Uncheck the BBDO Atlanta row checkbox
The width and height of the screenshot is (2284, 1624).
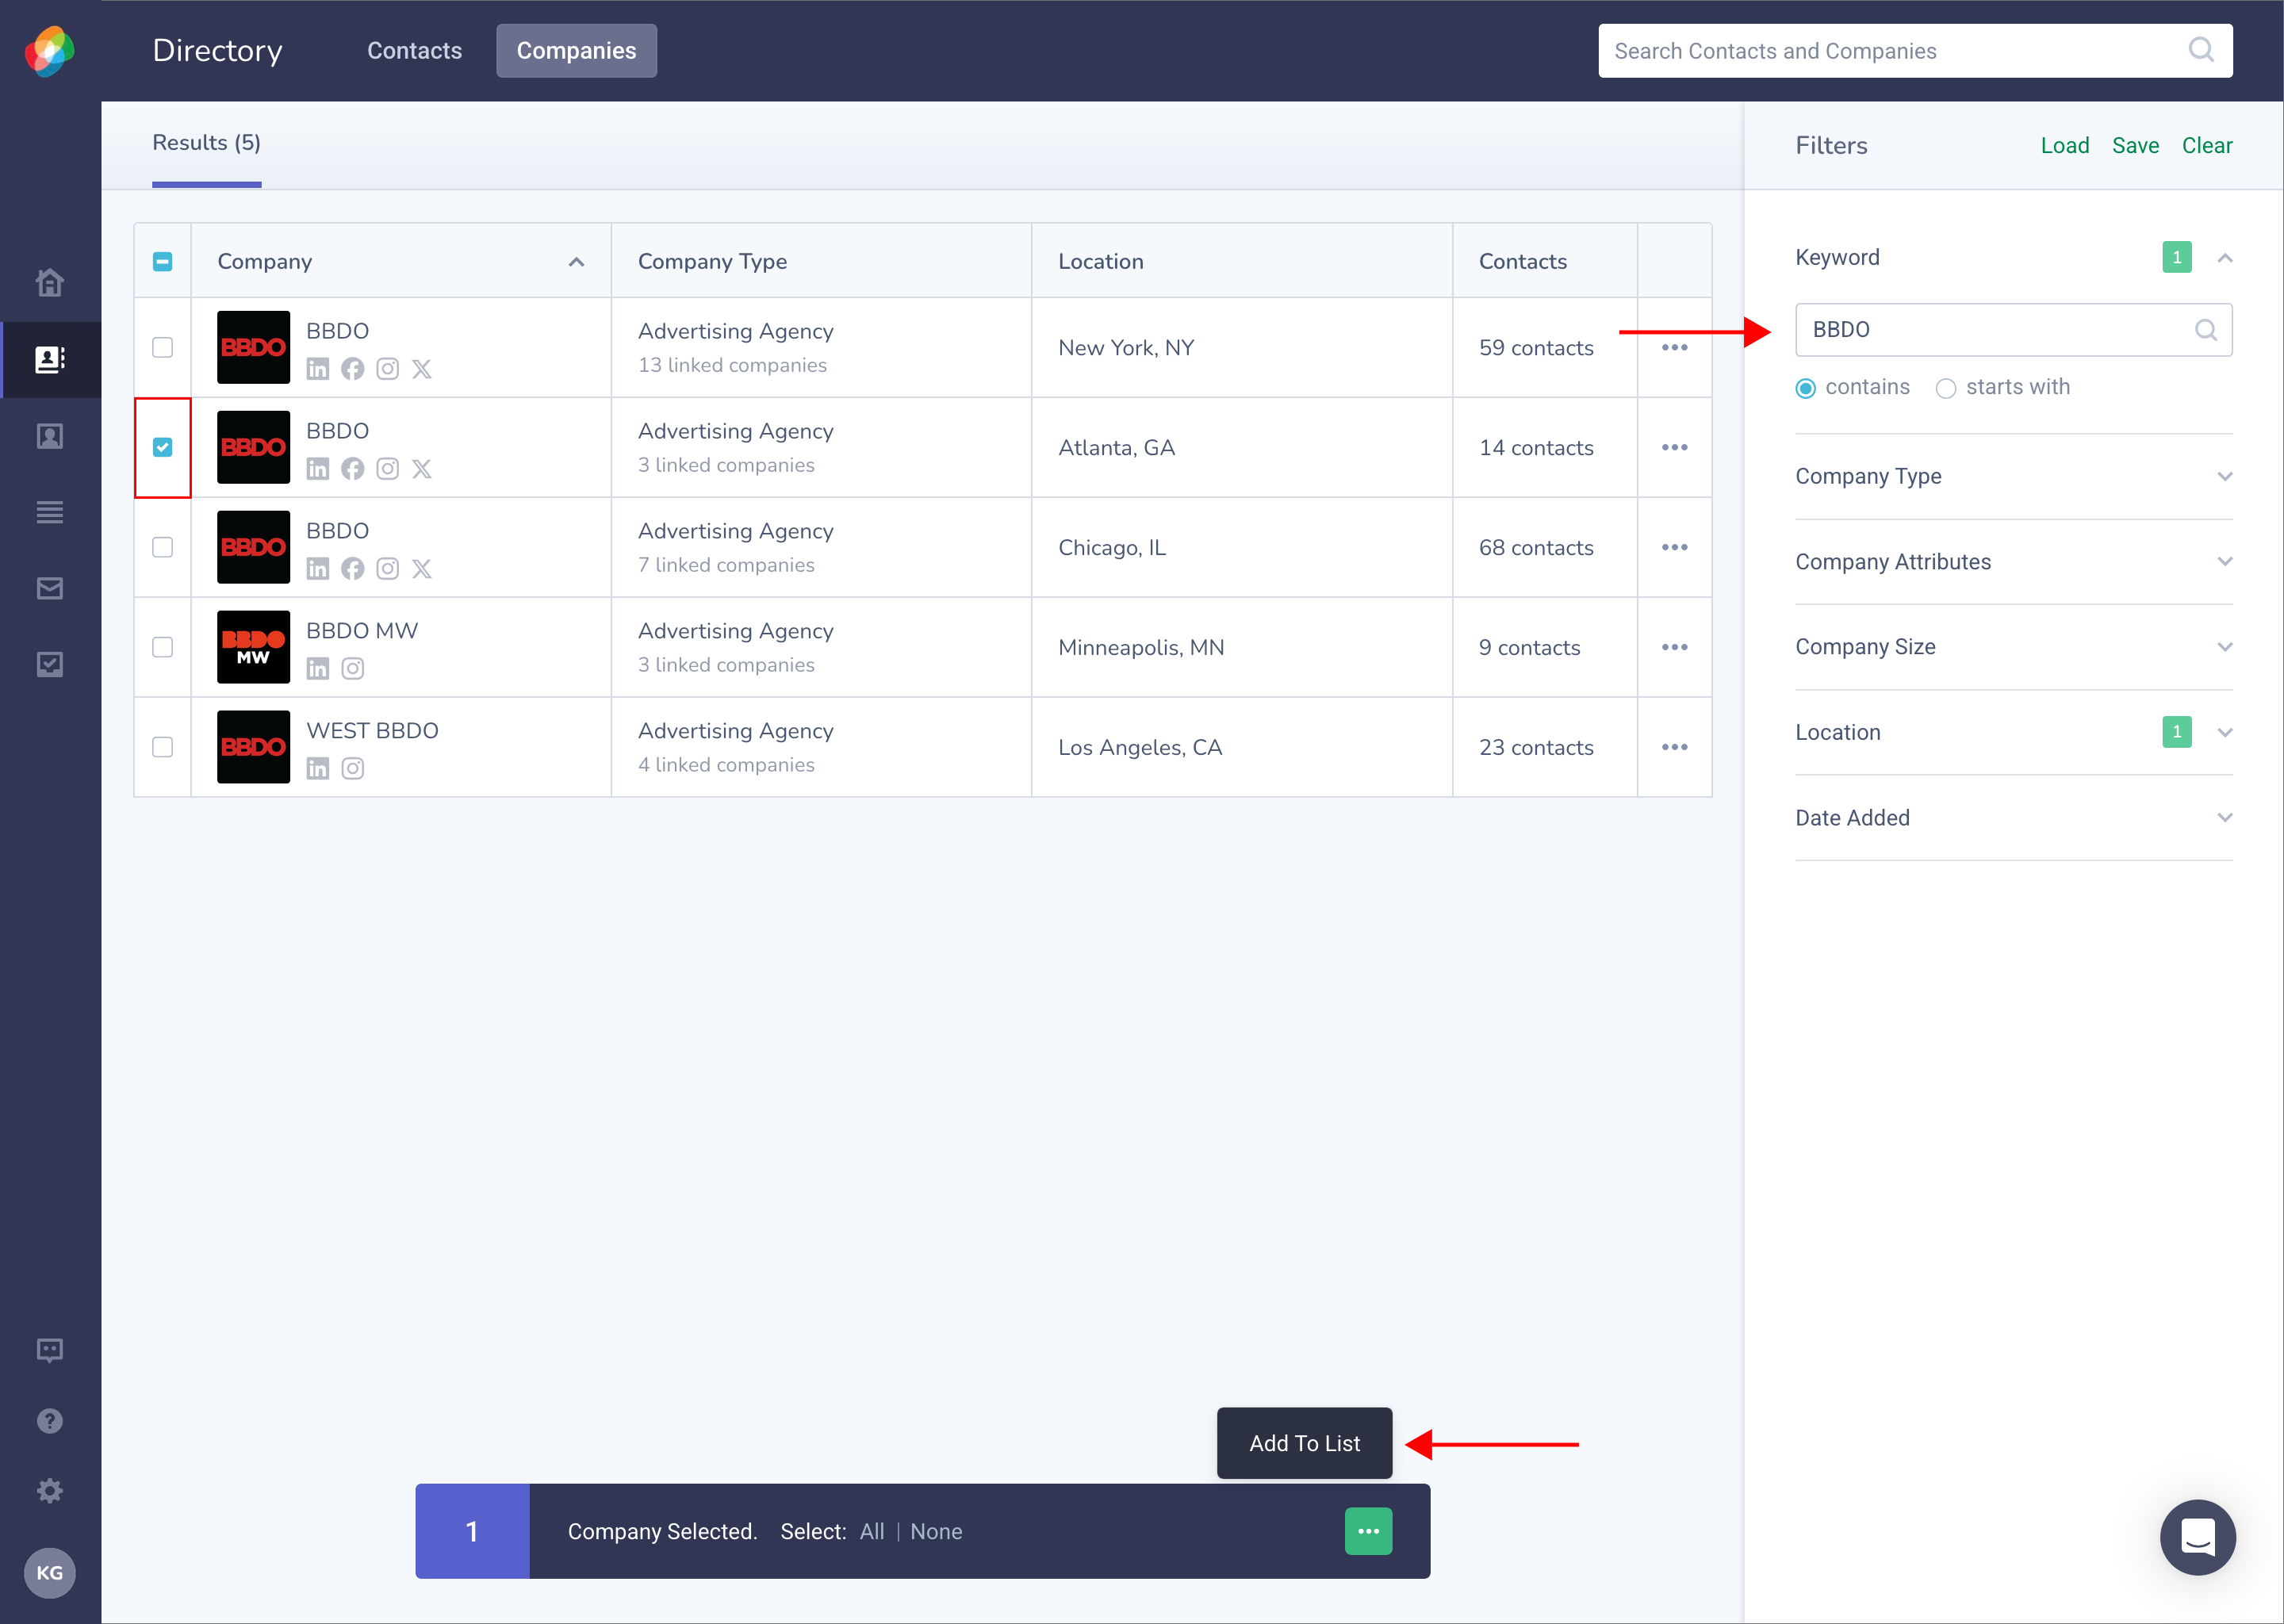(x=162, y=448)
